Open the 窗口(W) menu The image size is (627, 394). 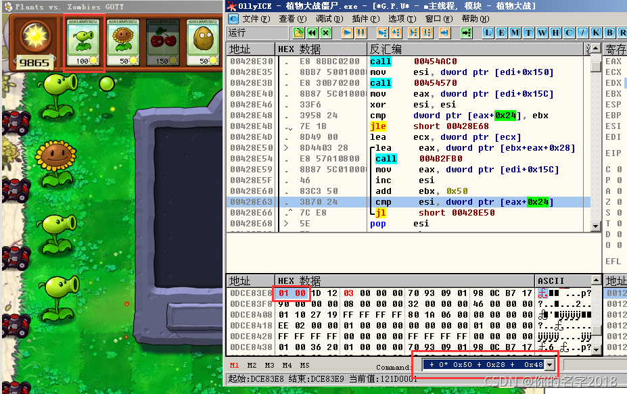click(x=439, y=19)
